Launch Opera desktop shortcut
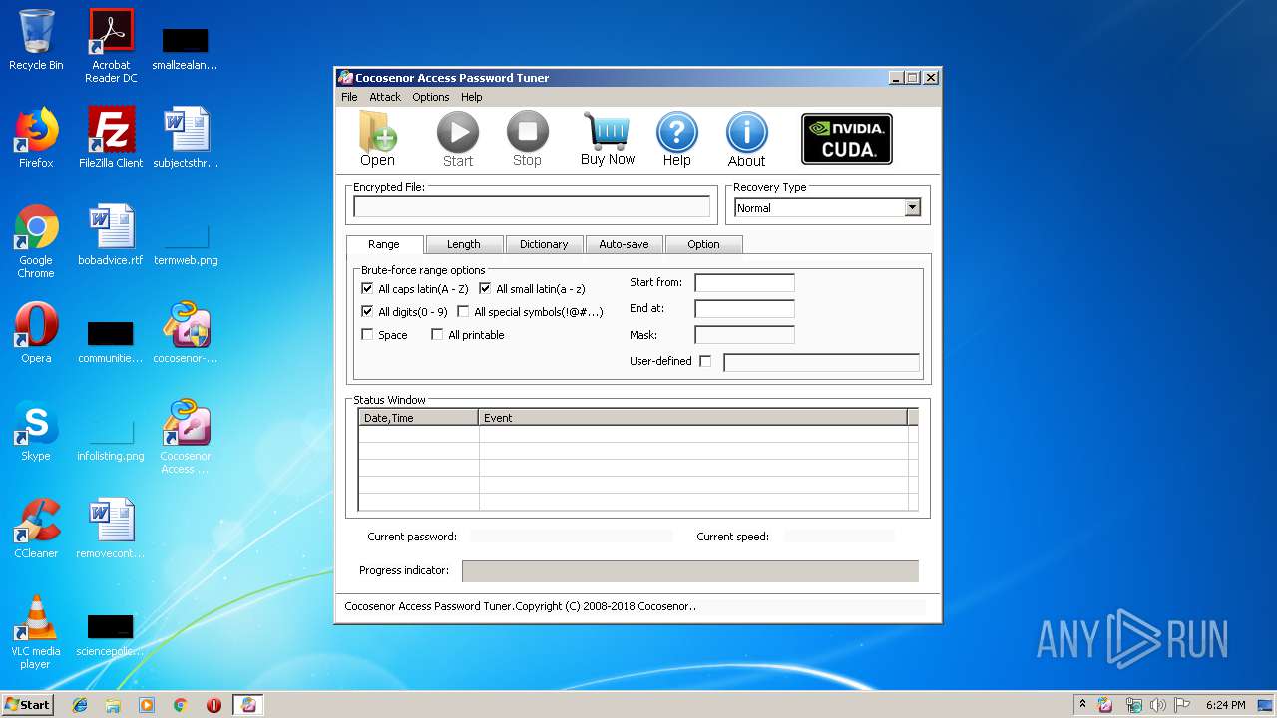The width and height of the screenshot is (1277, 718). pyautogui.click(x=36, y=333)
